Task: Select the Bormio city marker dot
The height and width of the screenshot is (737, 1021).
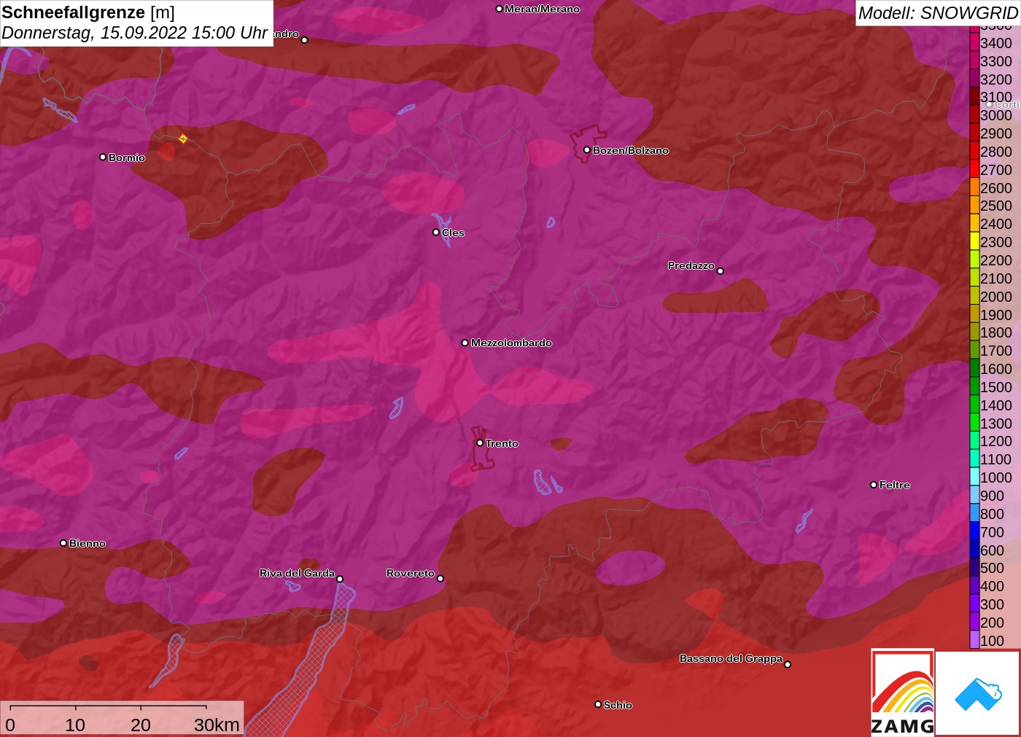Action: click(103, 157)
